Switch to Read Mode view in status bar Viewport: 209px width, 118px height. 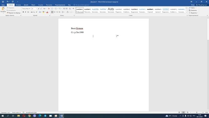pyautogui.click(x=179, y=112)
